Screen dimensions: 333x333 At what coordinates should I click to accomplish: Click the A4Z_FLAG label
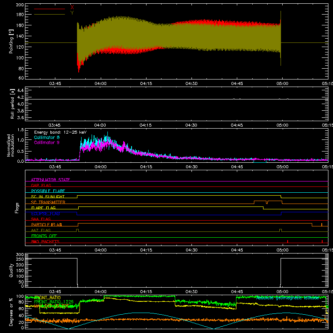pyautogui.click(x=41, y=230)
